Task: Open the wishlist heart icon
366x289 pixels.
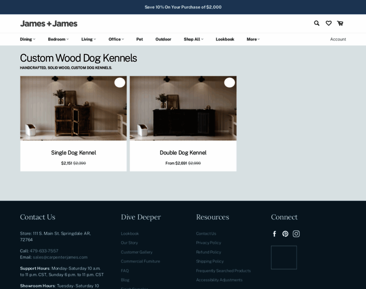Action: tap(328, 23)
